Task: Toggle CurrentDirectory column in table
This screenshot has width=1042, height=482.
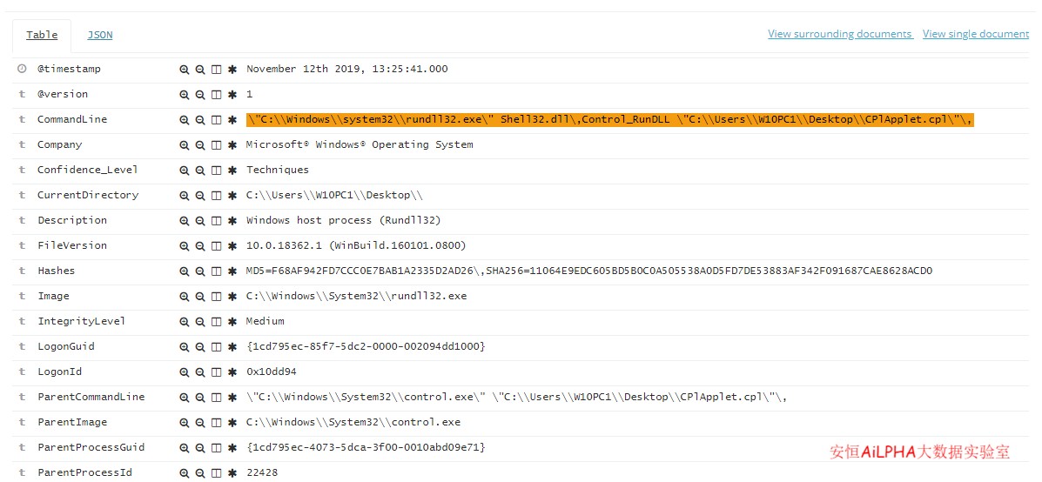Action: [x=216, y=195]
